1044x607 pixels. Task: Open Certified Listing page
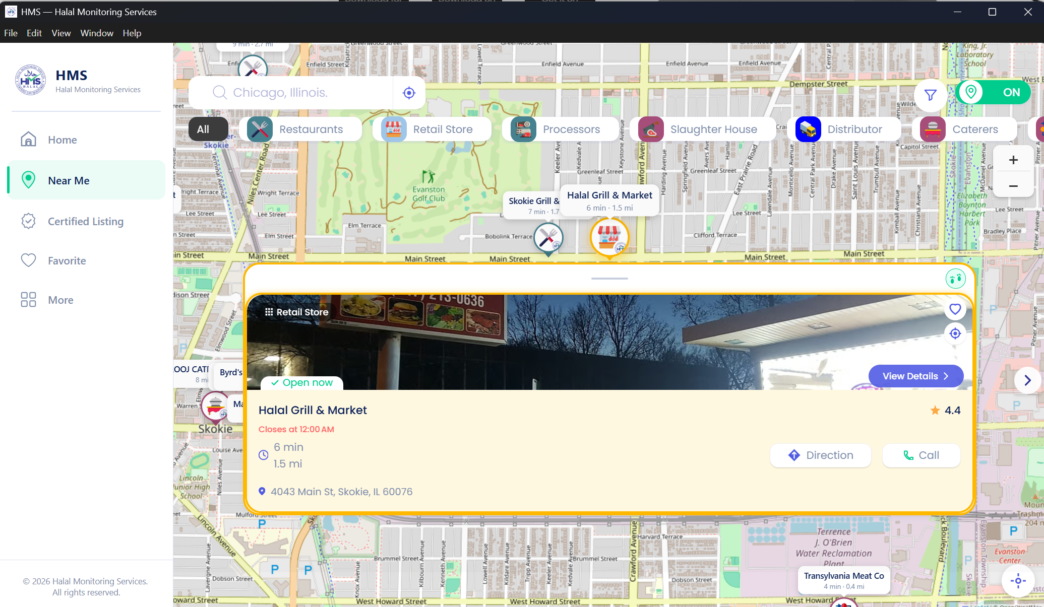tap(86, 221)
